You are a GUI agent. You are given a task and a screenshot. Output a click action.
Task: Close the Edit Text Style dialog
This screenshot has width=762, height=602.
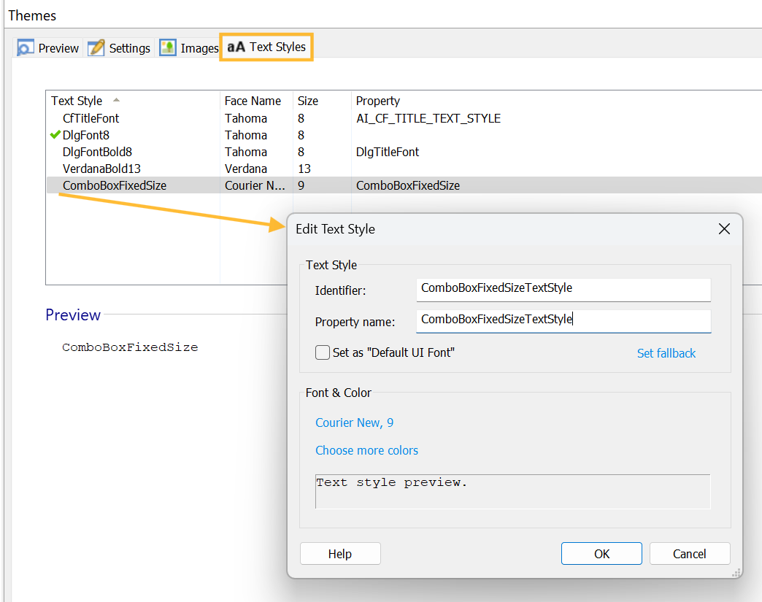pyautogui.click(x=724, y=229)
